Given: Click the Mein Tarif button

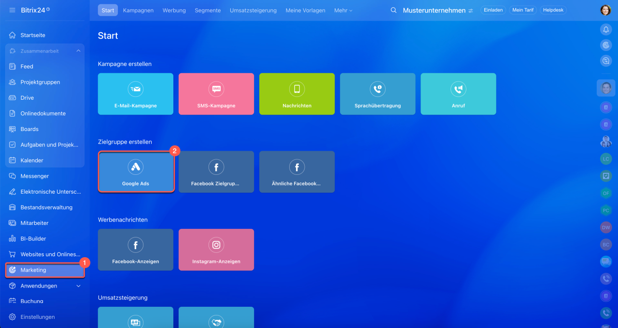Looking at the screenshot, I should click(x=523, y=10).
